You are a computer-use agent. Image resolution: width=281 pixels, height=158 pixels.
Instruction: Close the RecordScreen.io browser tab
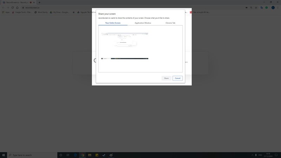pyautogui.click(x=34, y=2)
